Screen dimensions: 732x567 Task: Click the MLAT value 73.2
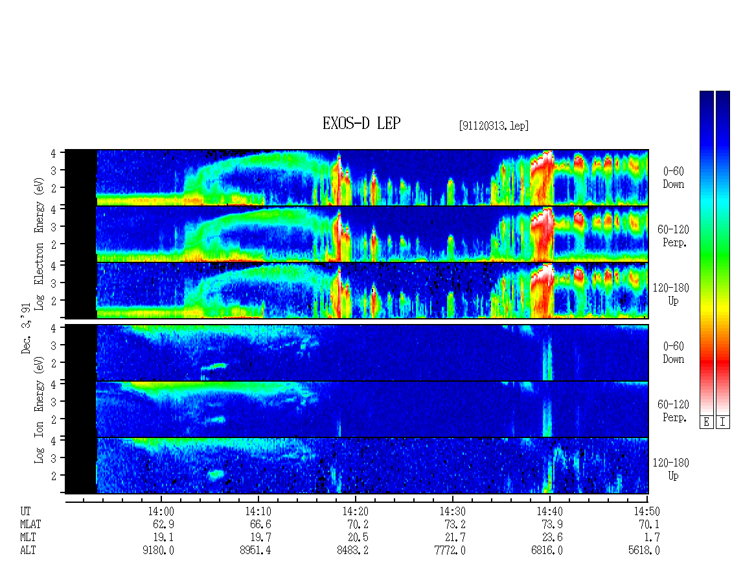coord(455,524)
